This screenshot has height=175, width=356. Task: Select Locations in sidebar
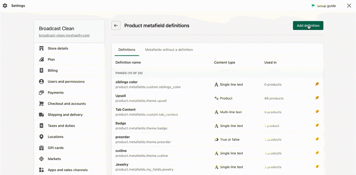tap(55, 137)
